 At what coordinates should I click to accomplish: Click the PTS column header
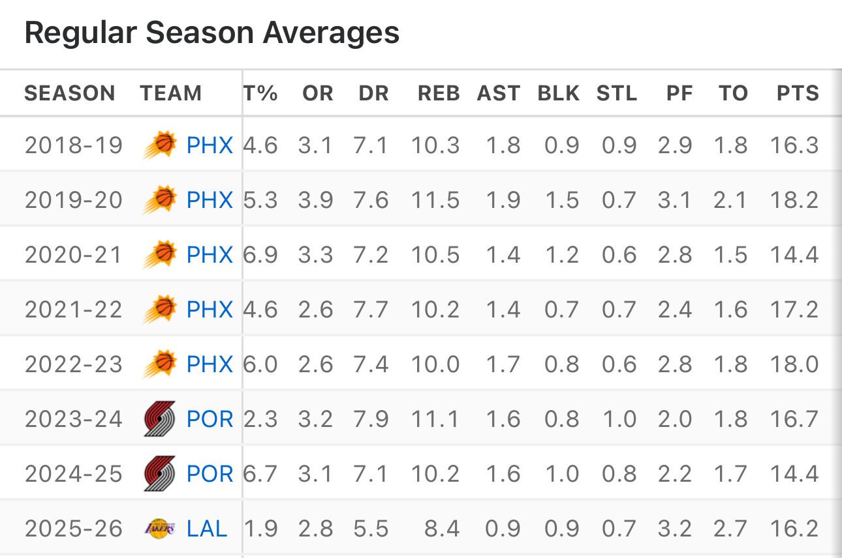point(798,93)
